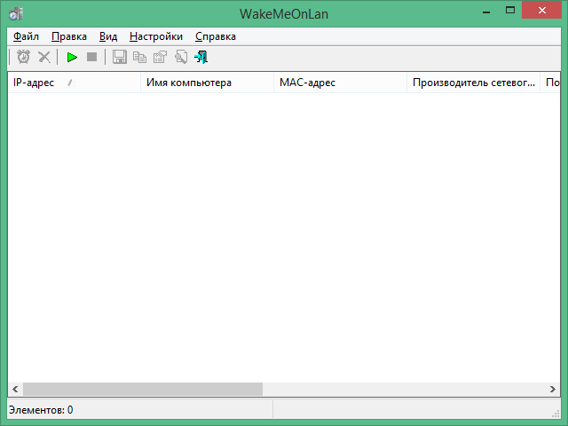Sort by the MAC-адрес column header
Screen dimensions: 568x426
[x=340, y=83]
